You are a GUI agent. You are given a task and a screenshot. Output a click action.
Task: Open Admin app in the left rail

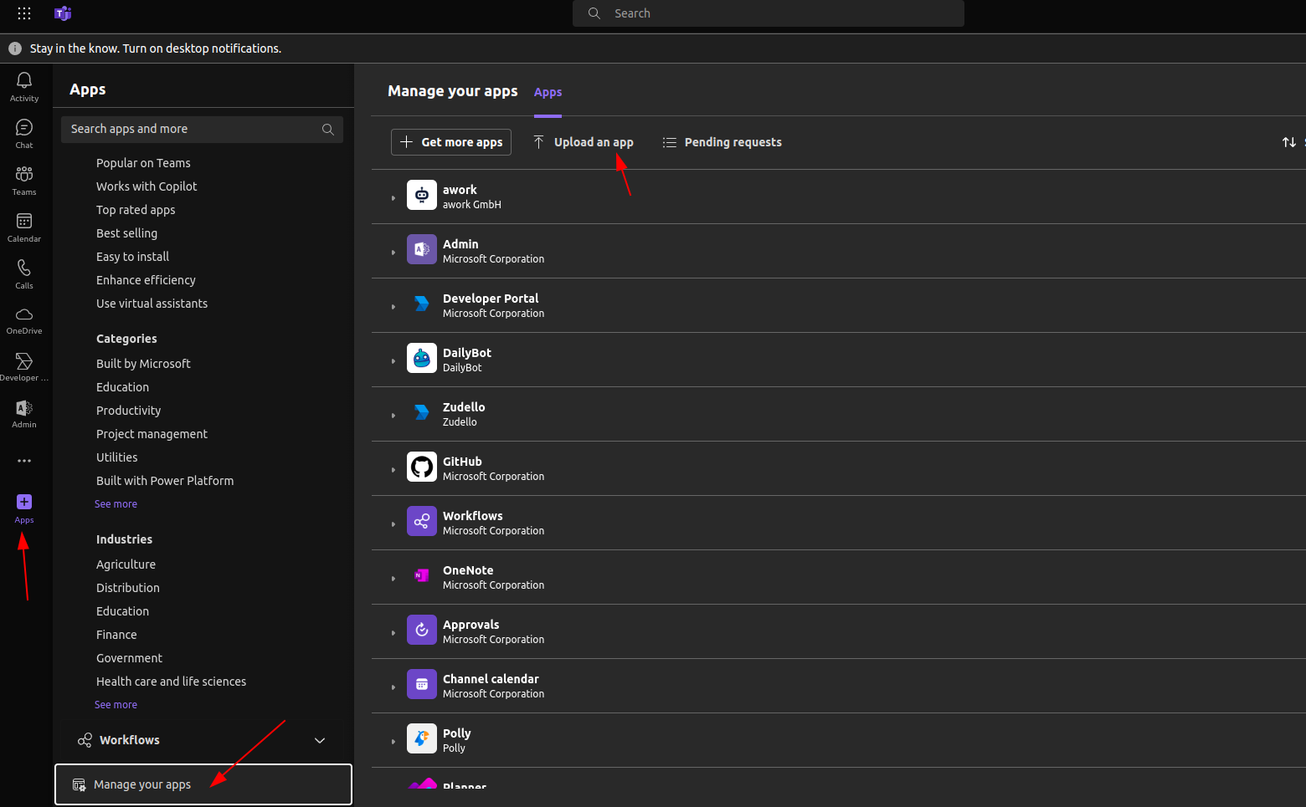(x=24, y=414)
